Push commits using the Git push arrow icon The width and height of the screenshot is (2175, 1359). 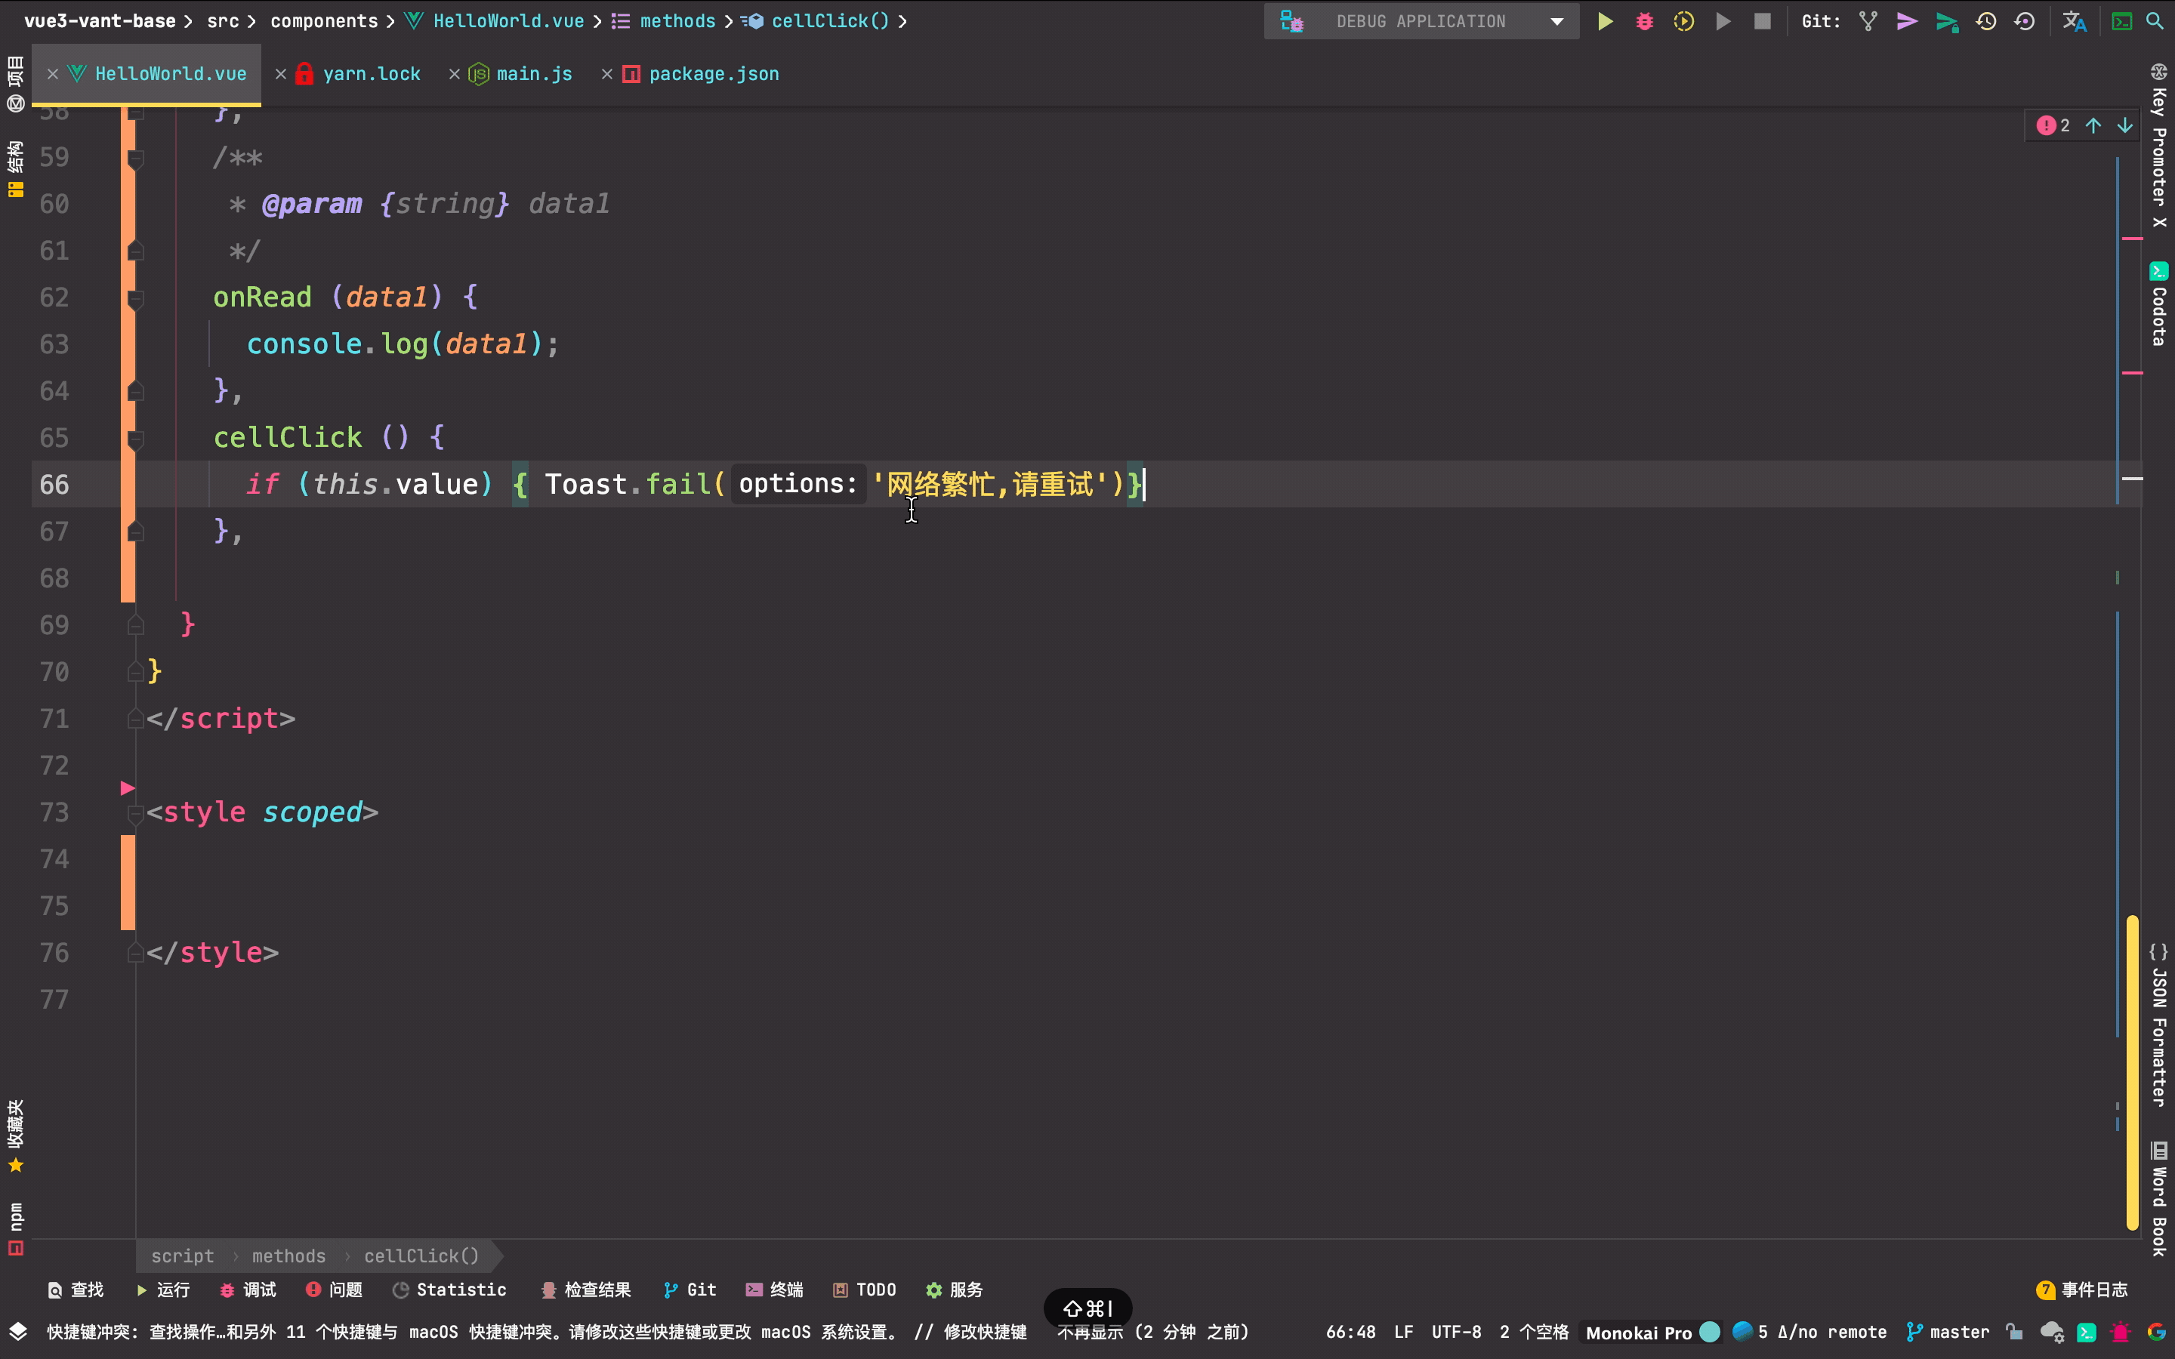coord(1906,20)
